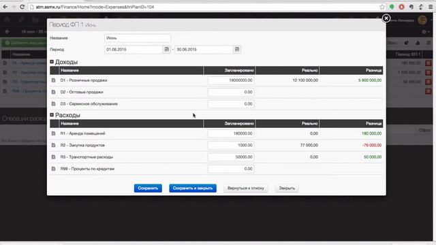
Task: Click red delete icon in top background row
Action: [429, 63]
